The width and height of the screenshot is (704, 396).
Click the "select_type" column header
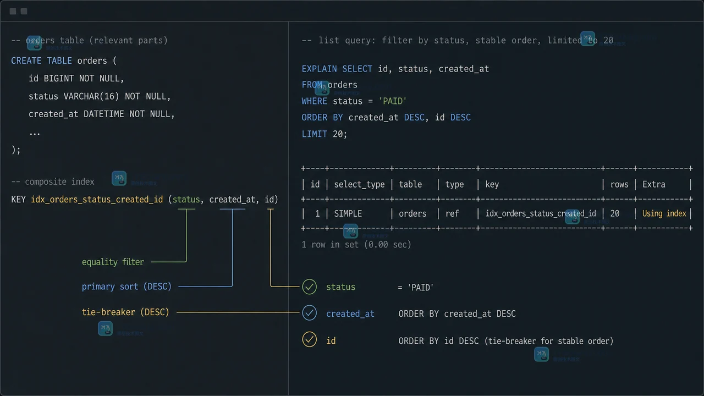[x=359, y=184]
